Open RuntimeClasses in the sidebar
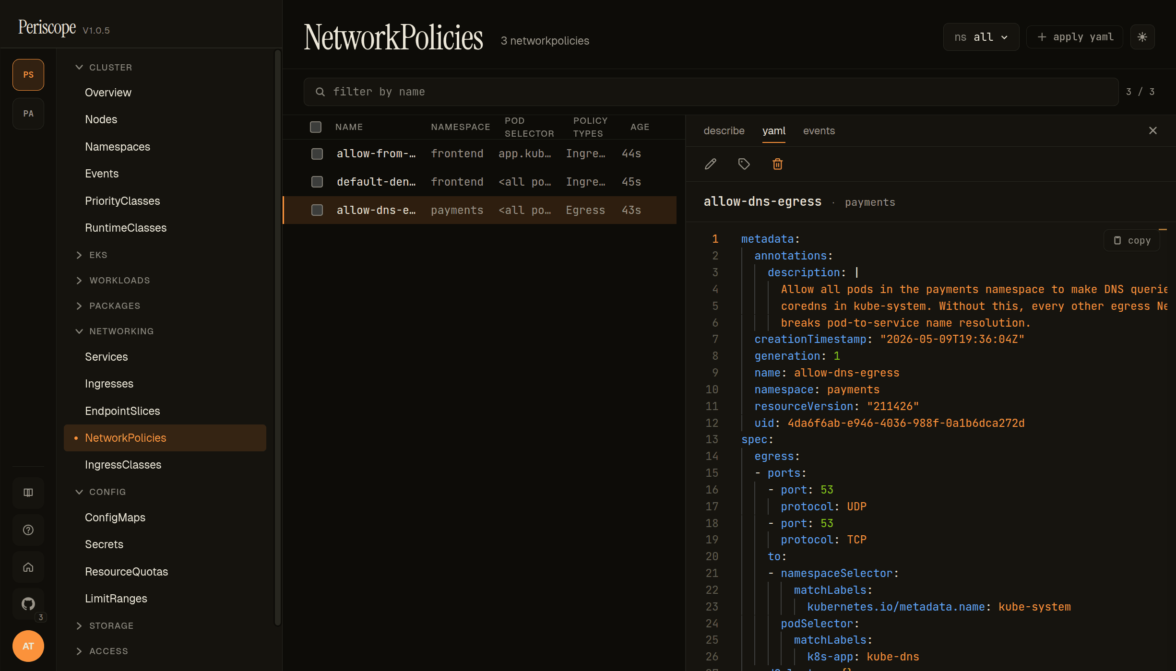 [165, 228]
